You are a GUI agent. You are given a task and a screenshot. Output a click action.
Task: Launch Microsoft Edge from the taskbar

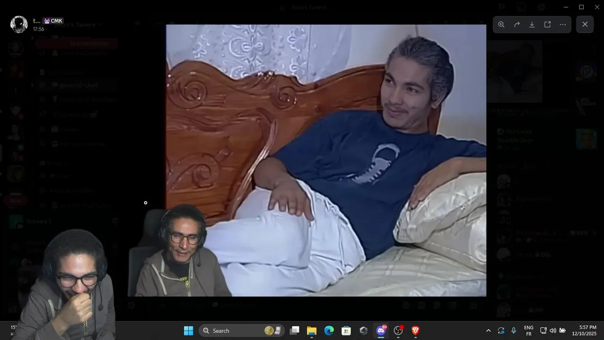[x=329, y=331]
